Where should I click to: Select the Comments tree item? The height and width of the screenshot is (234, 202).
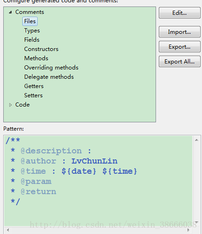(x=30, y=12)
